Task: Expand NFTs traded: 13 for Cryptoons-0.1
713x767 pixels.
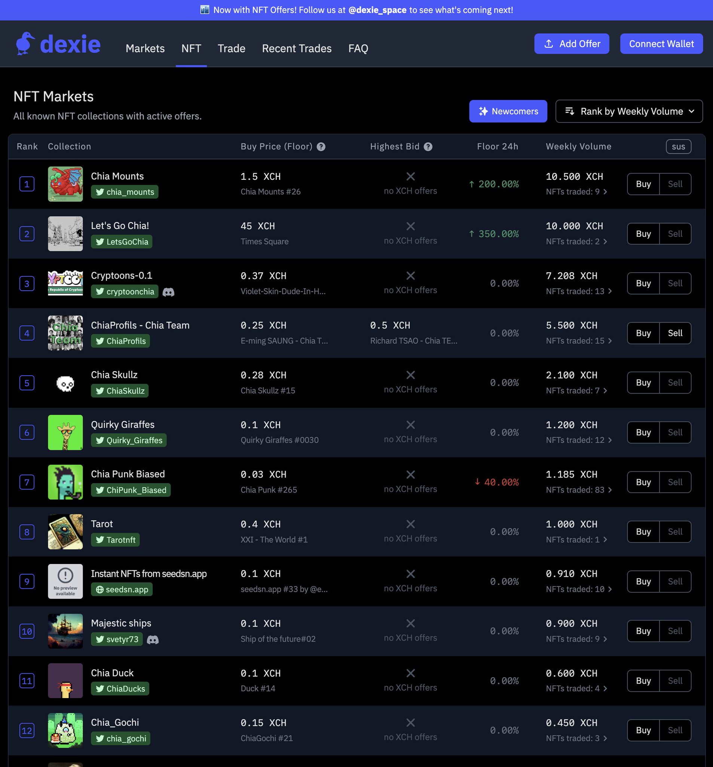Action: coord(579,291)
